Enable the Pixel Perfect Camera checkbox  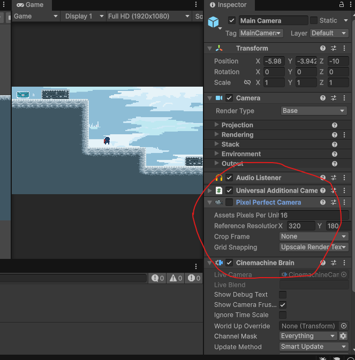tap(229, 202)
